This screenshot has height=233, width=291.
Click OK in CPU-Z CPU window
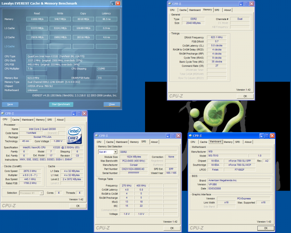(78, 206)
